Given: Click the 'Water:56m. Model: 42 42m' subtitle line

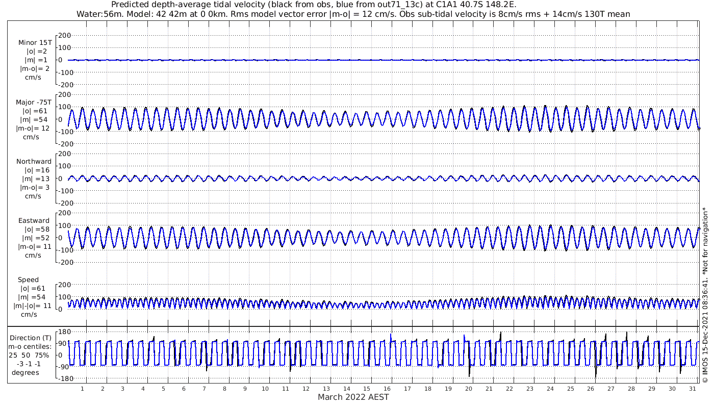Looking at the screenshot, I should (x=353, y=14).
